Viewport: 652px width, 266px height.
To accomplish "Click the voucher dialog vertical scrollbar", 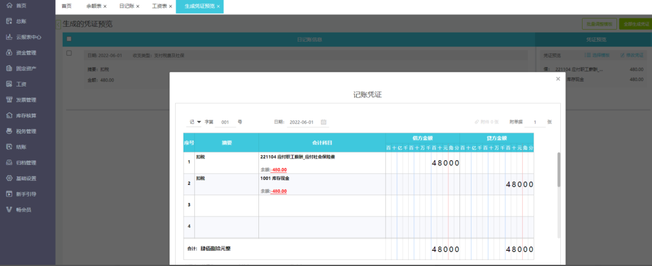I will (x=559, y=169).
